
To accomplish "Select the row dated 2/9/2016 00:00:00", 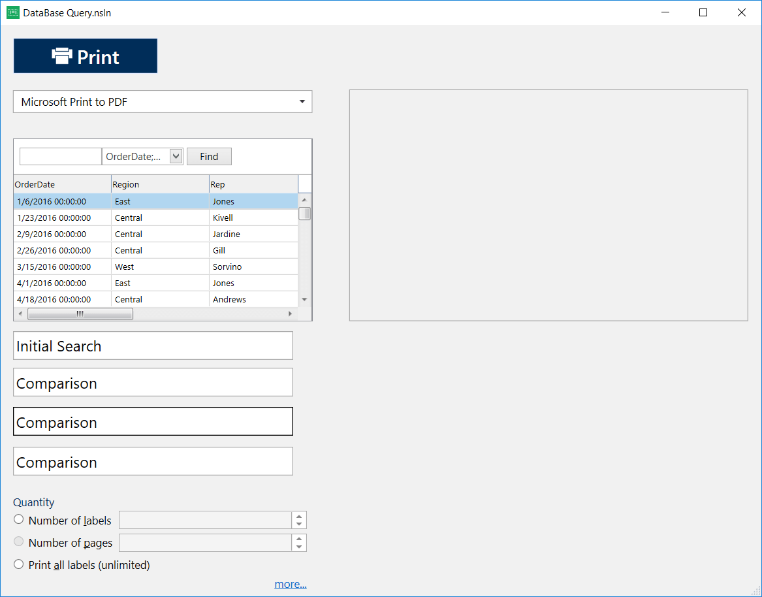I will (x=155, y=234).
